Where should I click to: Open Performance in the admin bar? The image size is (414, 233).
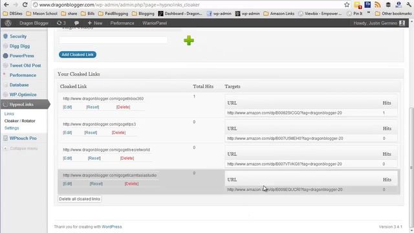coord(122,23)
